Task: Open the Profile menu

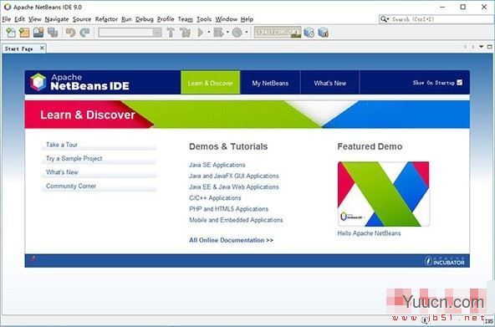Action: (166, 19)
